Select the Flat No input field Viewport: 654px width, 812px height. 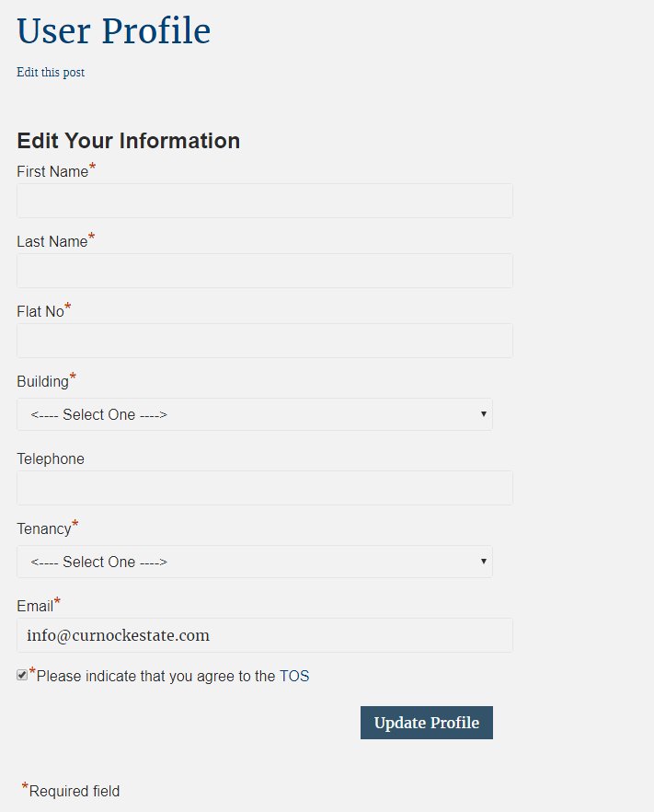pos(264,341)
